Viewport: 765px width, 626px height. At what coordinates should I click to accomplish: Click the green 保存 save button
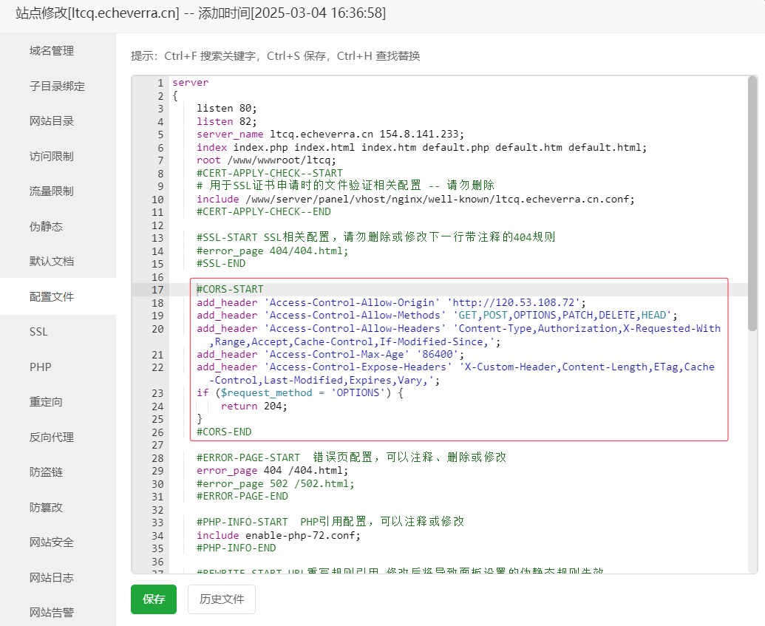click(154, 599)
